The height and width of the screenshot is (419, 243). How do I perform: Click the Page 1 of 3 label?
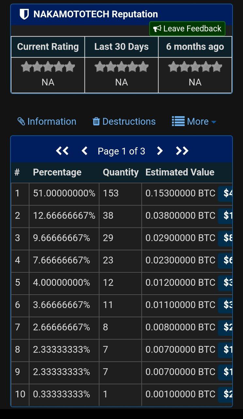pyautogui.click(x=121, y=151)
